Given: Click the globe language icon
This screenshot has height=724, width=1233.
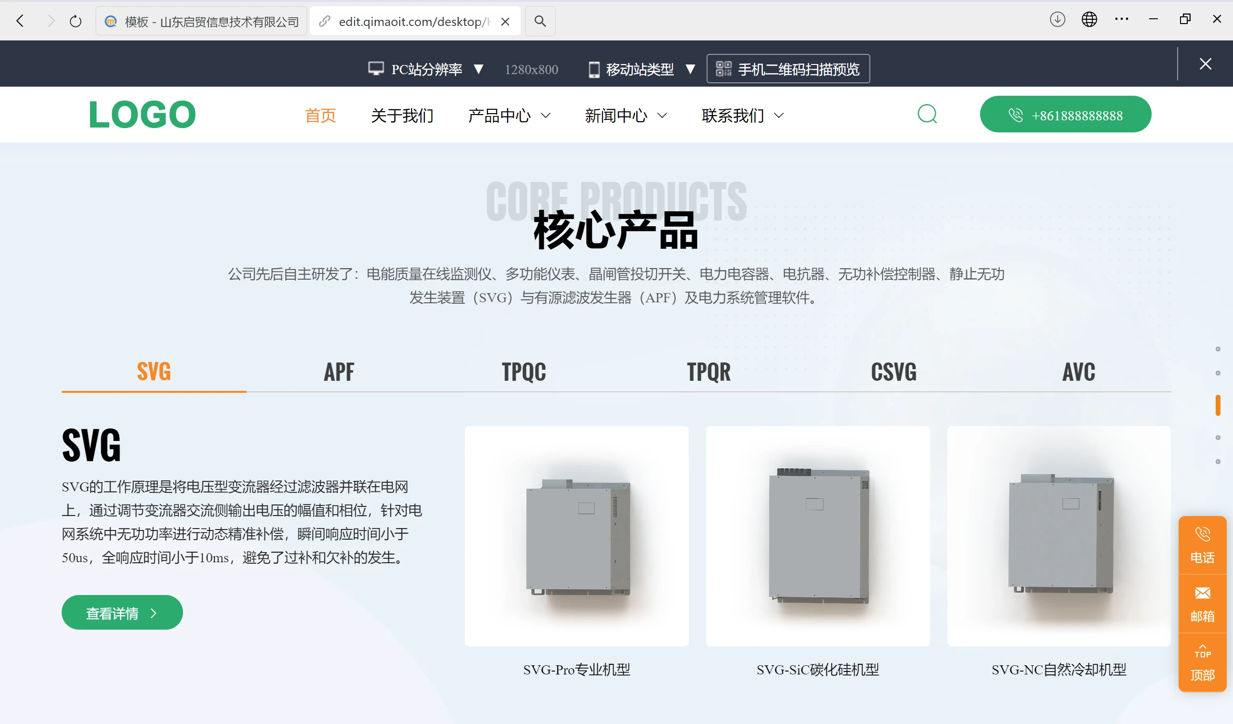Looking at the screenshot, I should click(1089, 20).
